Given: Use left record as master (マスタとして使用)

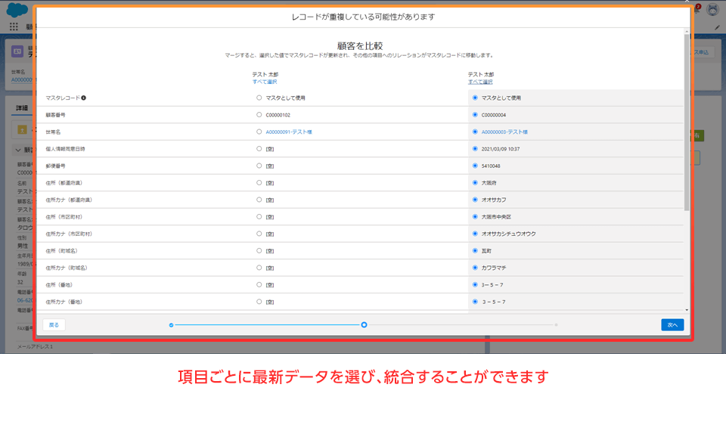Looking at the screenshot, I should [x=259, y=98].
